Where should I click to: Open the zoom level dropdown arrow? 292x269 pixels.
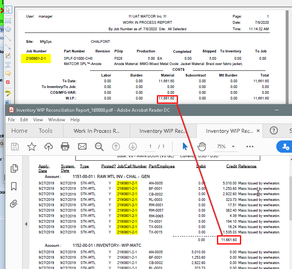(233, 147)
